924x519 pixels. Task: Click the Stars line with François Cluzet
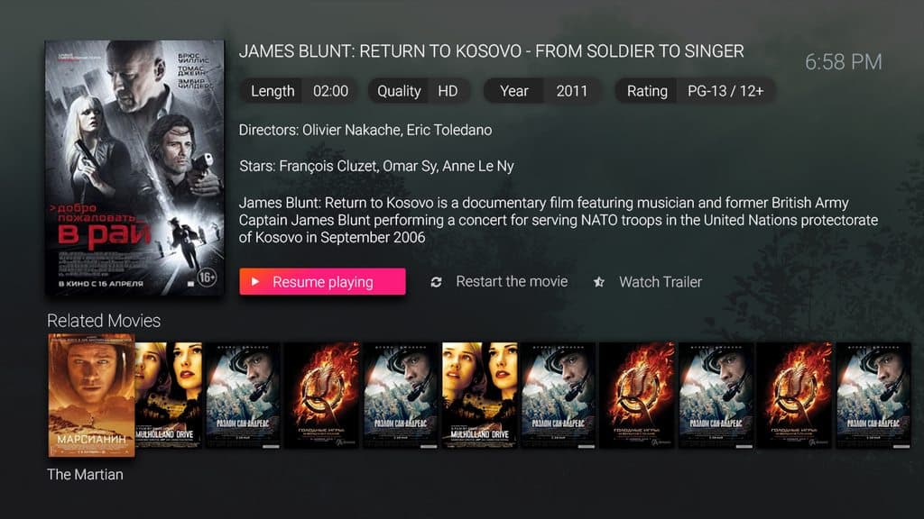click(x=376, y=167)
